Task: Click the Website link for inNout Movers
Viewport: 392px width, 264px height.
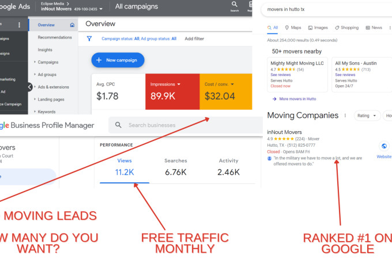Action: (x=384, y=156)
